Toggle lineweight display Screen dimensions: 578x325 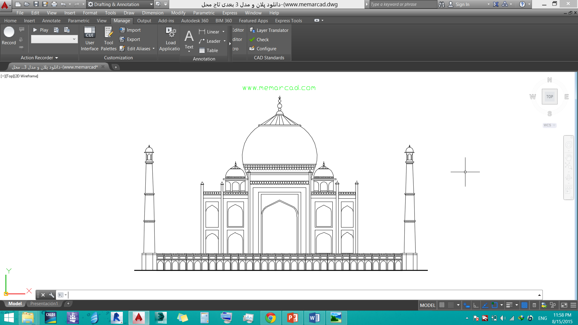pyautogui.click(x=509, y=305)
